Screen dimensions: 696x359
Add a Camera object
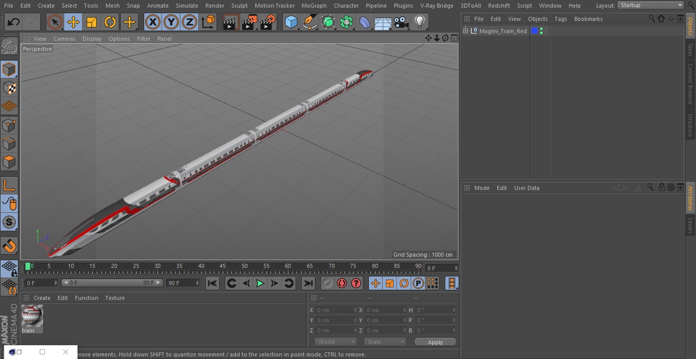tap(401, 22)
